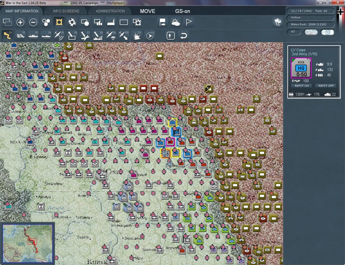Click the 'MOVE' mode label
Viewport: 345px width, 265px height.
pyautogui.click(x=148, y=11)
